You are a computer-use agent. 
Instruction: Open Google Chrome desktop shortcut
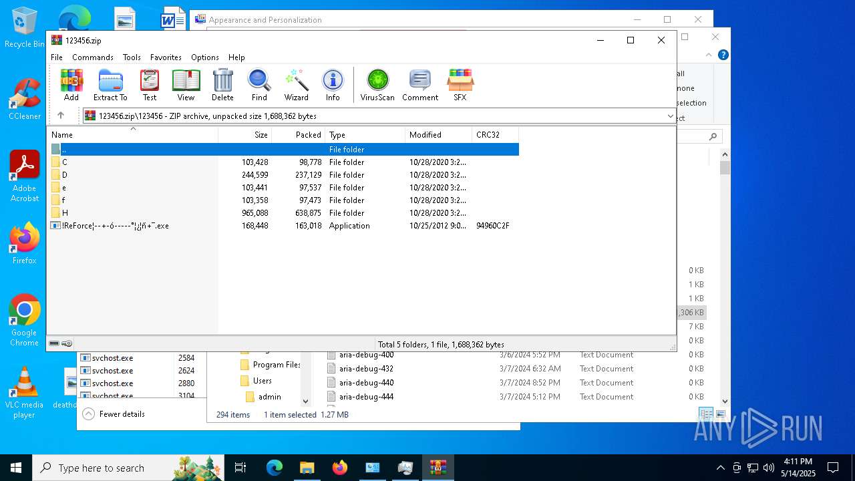25,321
